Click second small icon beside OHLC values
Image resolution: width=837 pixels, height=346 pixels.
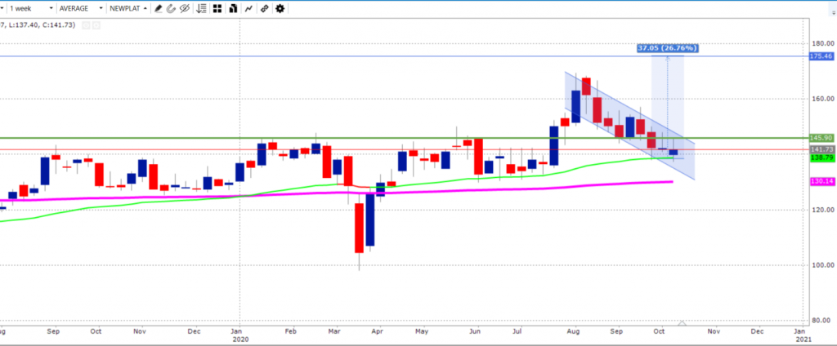click(96, 25)
